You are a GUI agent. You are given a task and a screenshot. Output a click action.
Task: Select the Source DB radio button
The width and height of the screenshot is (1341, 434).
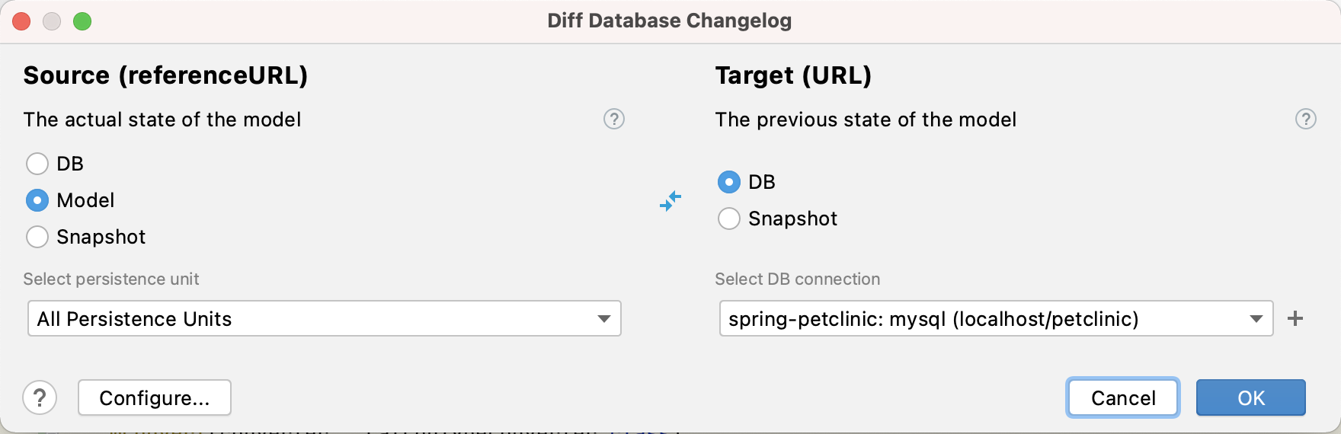(37, 164)
